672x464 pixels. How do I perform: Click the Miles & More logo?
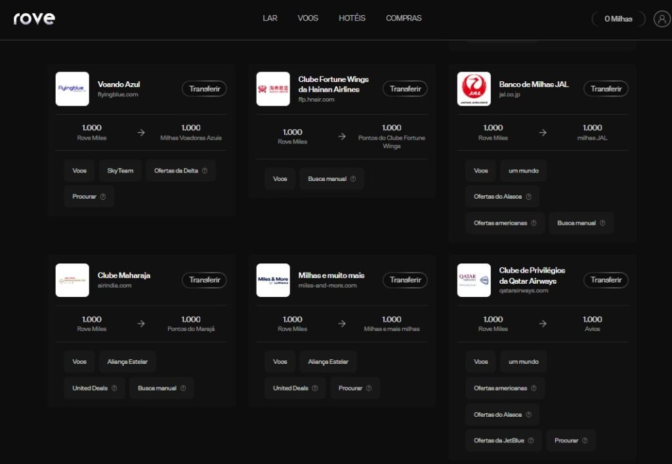[x=273, y=280]
